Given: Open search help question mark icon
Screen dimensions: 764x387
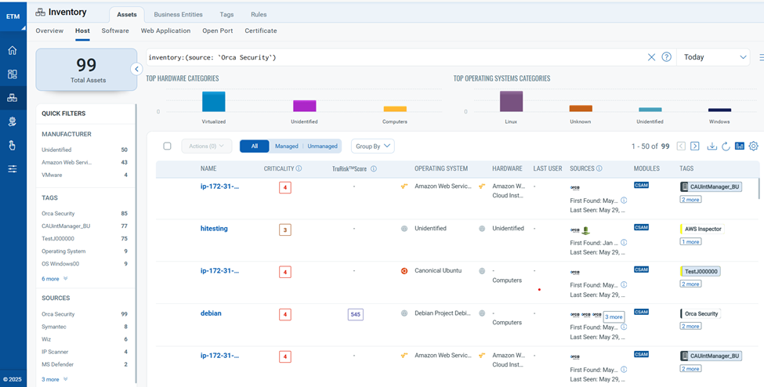Looking at the screenshot, I should pyautogui.click(x=667, y=57).
